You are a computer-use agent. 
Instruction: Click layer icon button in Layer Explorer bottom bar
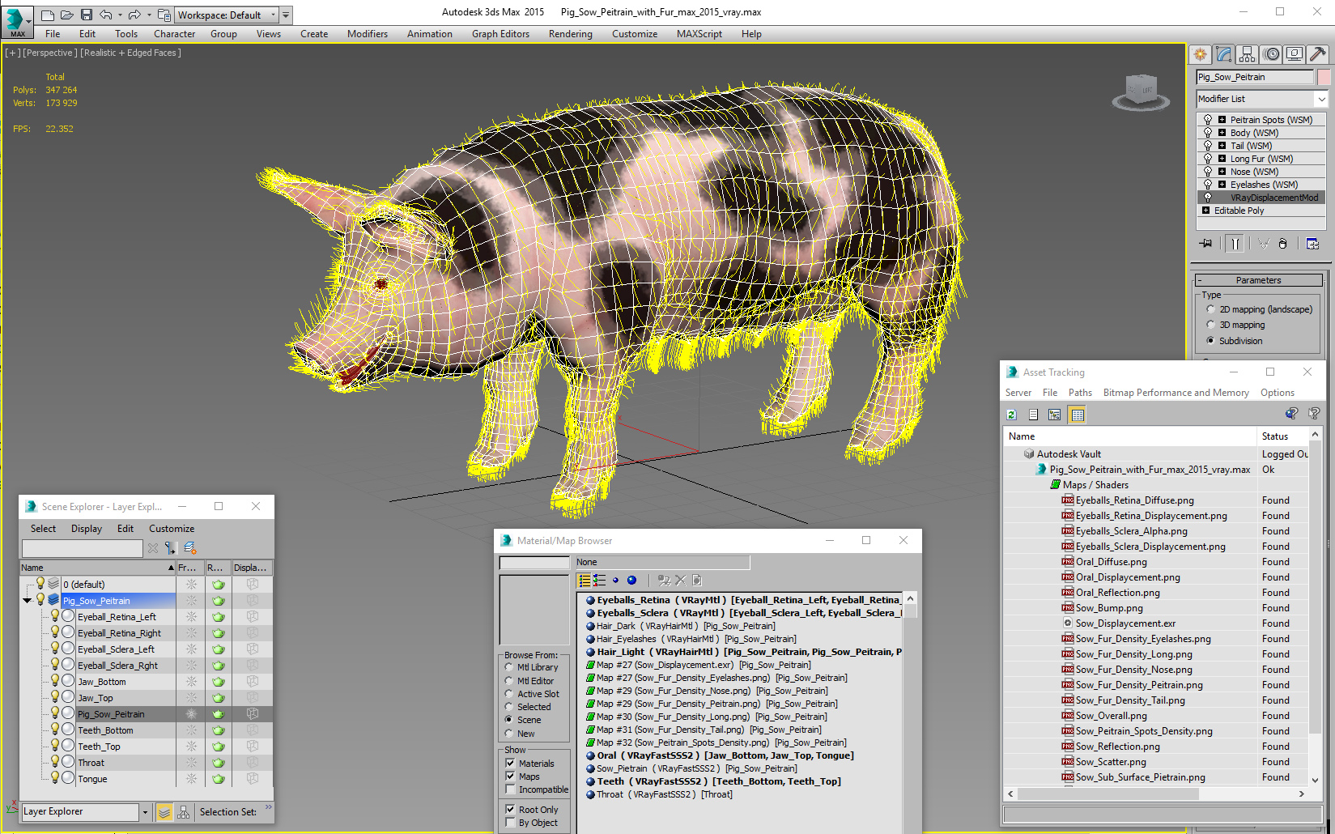tap(164, 812)
